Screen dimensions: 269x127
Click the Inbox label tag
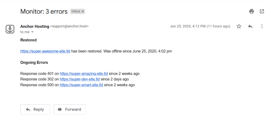76,12
